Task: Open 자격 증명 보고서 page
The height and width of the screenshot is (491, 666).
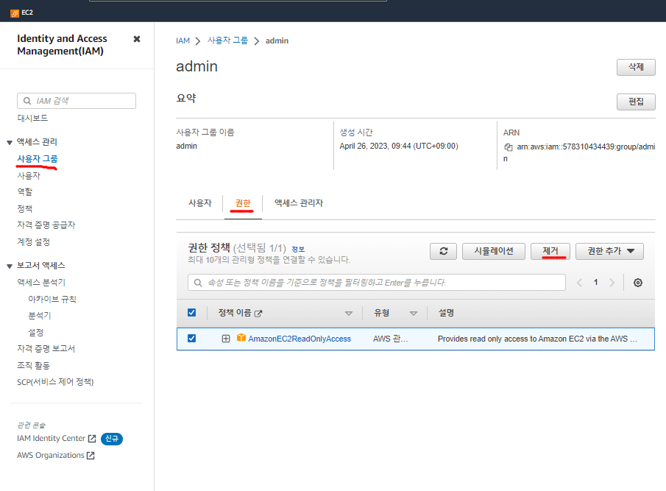Action: 46,349
